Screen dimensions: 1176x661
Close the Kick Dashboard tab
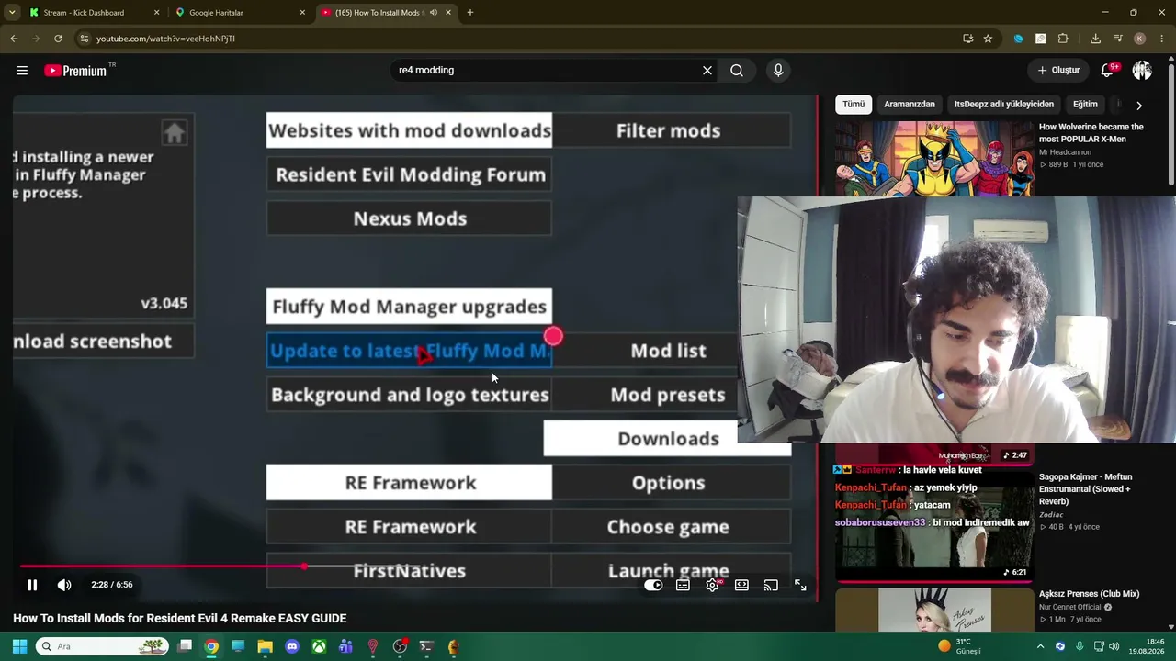tap(157, 13)
